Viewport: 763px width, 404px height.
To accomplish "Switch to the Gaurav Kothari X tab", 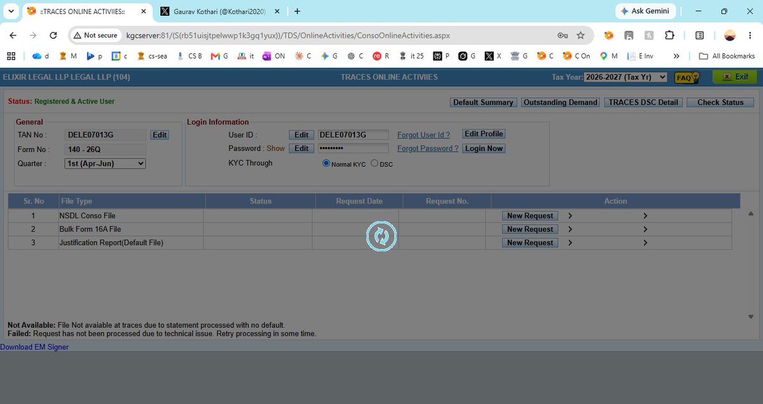I will (x=219, y=11).
